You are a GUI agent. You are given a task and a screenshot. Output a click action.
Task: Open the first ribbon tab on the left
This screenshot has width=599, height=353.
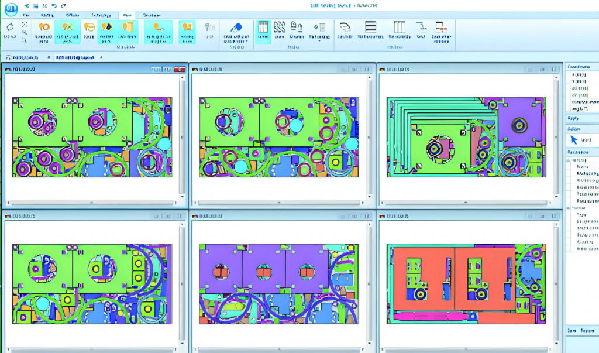tap(25, 15)
